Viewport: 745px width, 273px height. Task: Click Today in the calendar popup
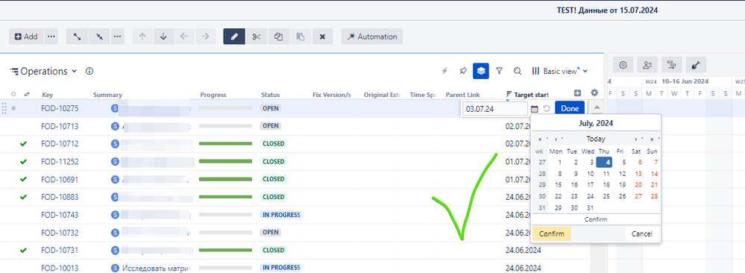tap(596, 139)
